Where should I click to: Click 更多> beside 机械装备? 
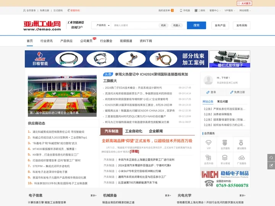pyautogui.click(x=168, y=195)
